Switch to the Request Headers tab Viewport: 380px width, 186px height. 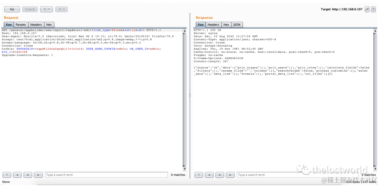coord(36,25)
